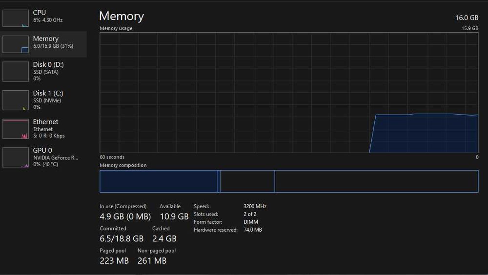488x275 pixels.
Task: Click the '16.0 GB' total capacity text
Action: (467, 18)
